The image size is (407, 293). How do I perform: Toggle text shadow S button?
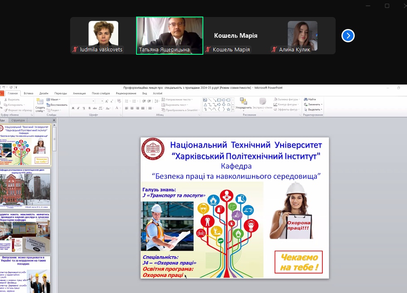89,108
